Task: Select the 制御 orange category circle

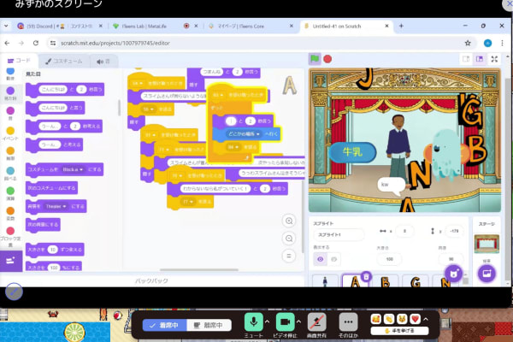Action: pyautogui.click(x=10, y=150)
